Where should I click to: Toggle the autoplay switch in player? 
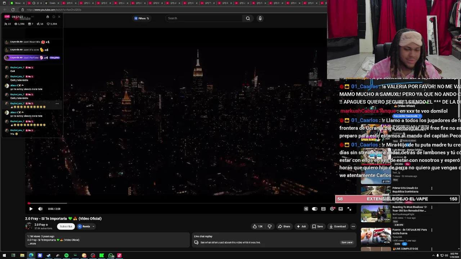pos(314,209)
